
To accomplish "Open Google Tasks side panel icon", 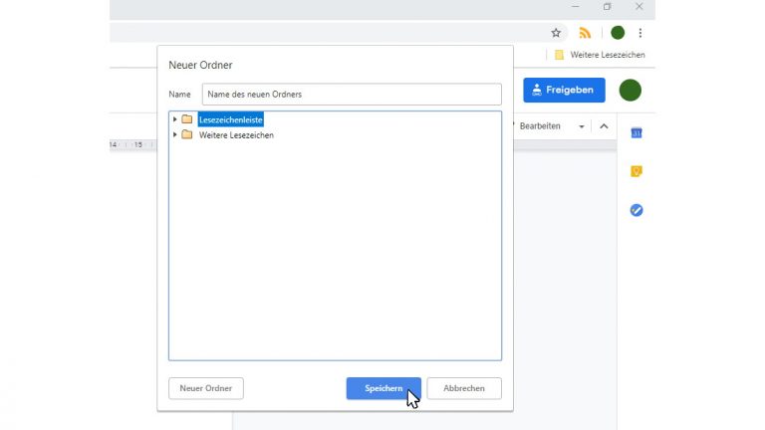I will [637, 210].
